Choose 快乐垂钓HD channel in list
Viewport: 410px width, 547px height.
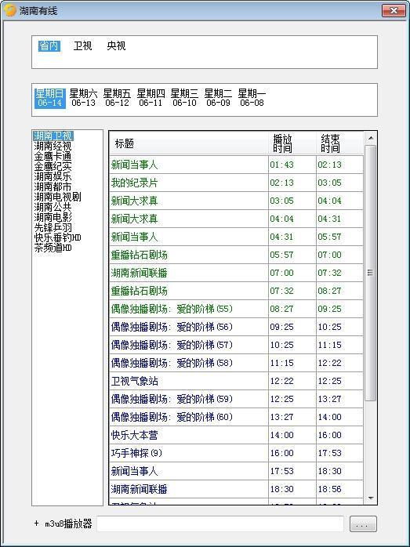(x=57, y=238)
